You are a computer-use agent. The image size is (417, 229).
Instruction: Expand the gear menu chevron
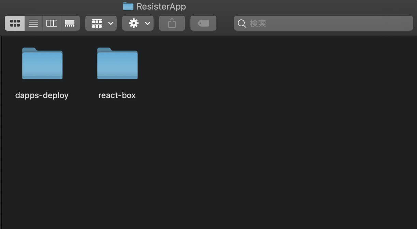[147, 23]
